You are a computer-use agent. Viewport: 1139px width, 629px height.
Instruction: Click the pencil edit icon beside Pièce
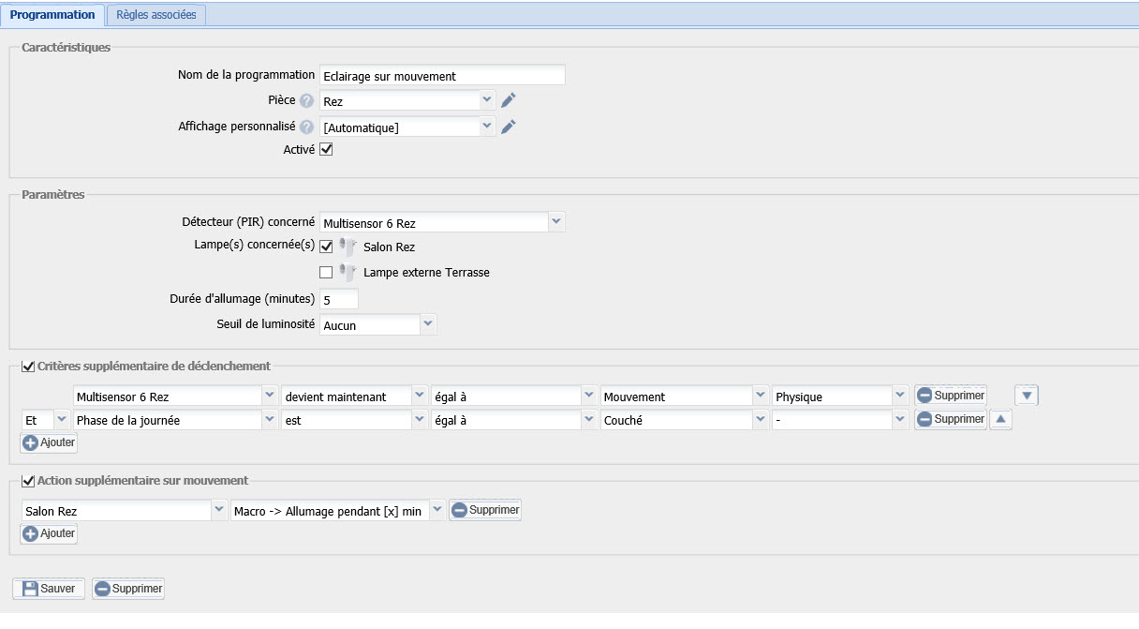509,100
